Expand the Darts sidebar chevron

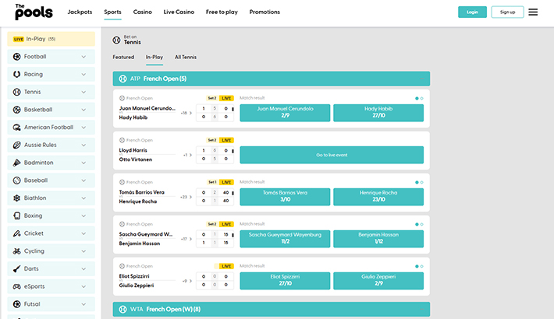point(83,268)
